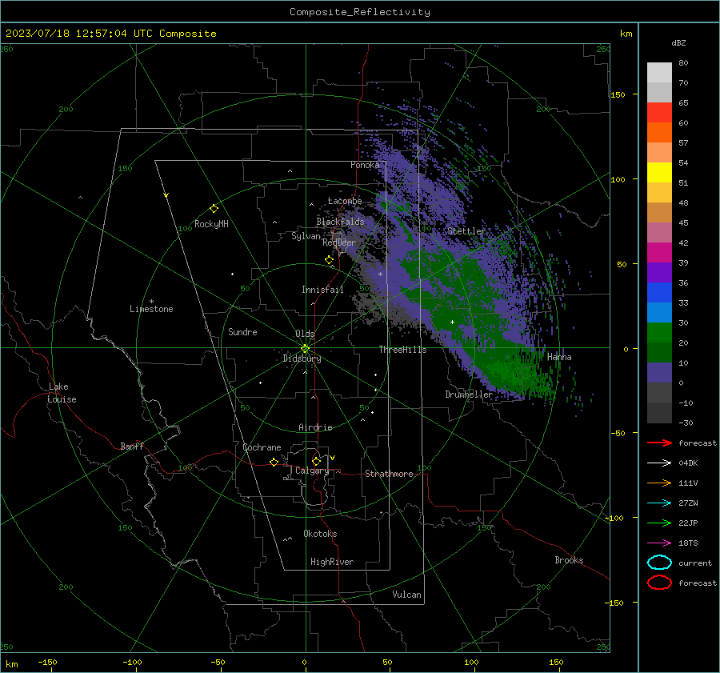Select yellow diamond marker near RockyMH
720x673 pixels.
[214, 209]
